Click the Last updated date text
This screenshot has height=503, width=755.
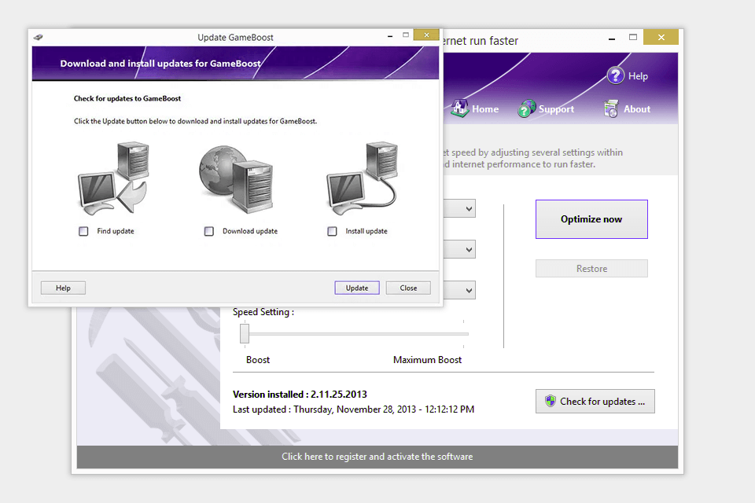click(x=353, y=409)
